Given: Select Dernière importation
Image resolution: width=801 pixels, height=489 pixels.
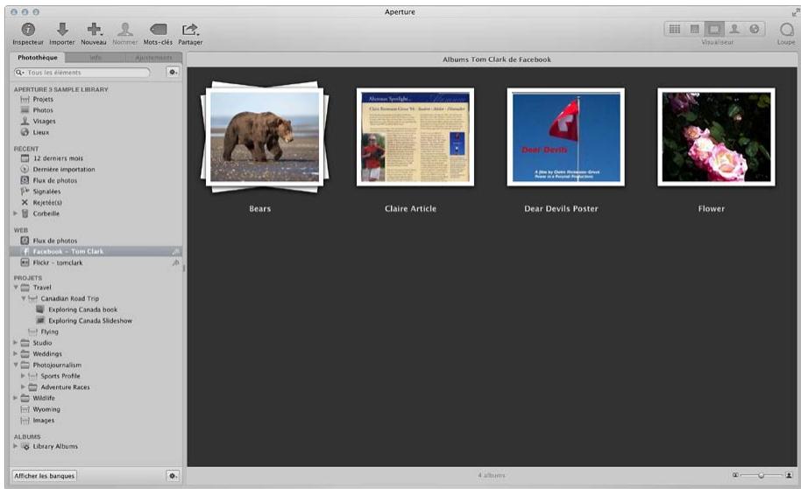Looking at the screenshot, I should coord(64,170).
